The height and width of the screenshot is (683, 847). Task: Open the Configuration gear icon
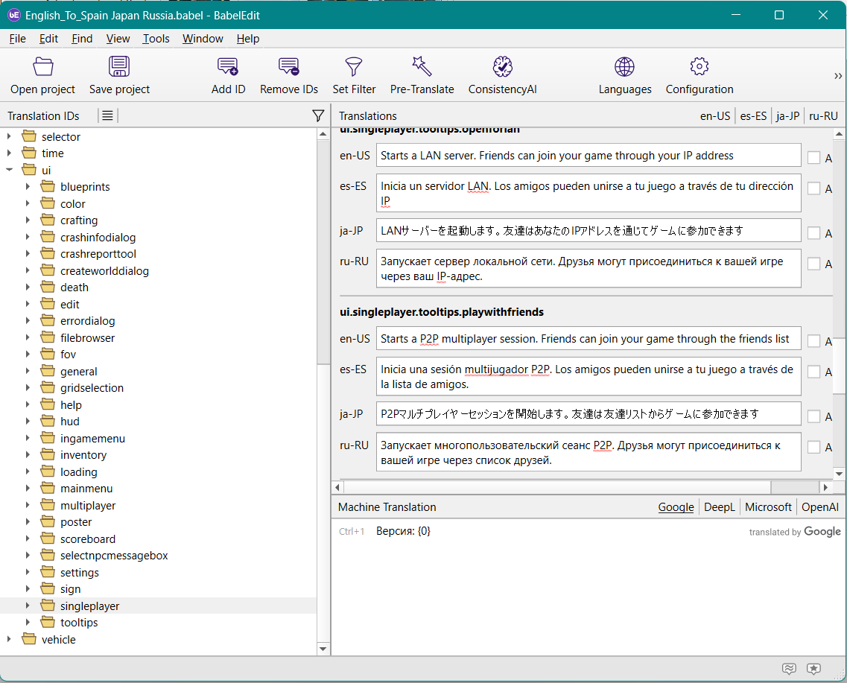pos(699,67)
